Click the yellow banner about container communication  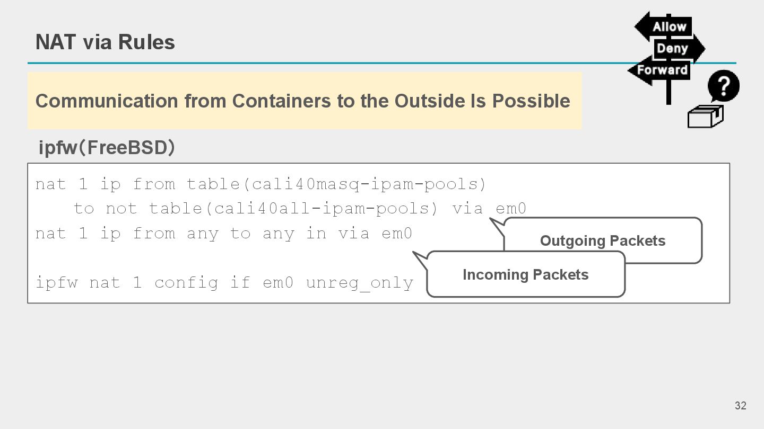click(x=304, y=101)
